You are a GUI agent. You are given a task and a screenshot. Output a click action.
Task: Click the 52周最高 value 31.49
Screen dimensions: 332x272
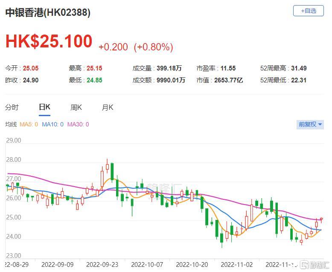(x=299, y=68)
